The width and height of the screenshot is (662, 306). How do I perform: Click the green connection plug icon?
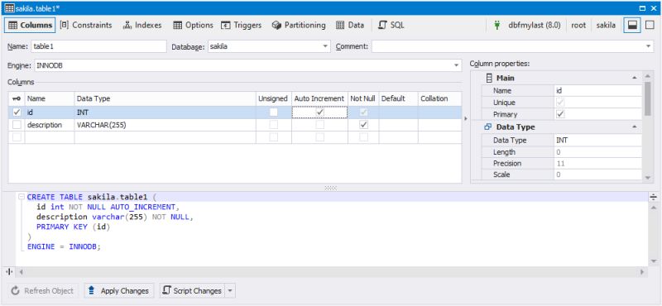(497, 26)
